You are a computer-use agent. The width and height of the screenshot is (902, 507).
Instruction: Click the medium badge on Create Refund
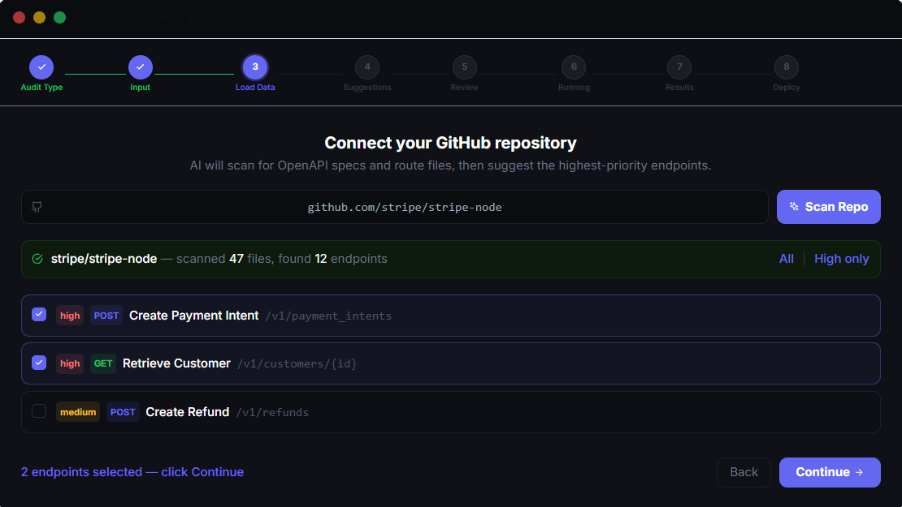tap(78, 412)
